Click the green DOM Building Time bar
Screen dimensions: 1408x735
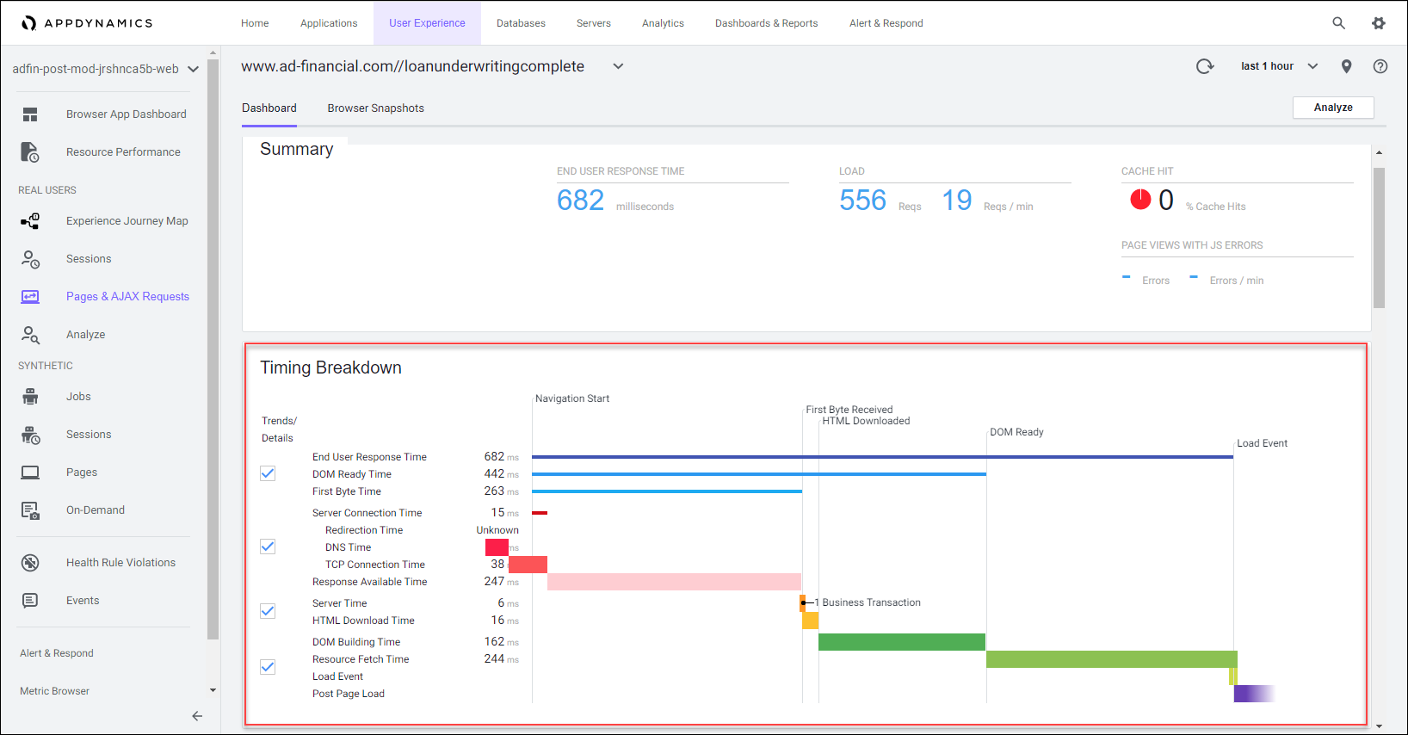point(901,642)
